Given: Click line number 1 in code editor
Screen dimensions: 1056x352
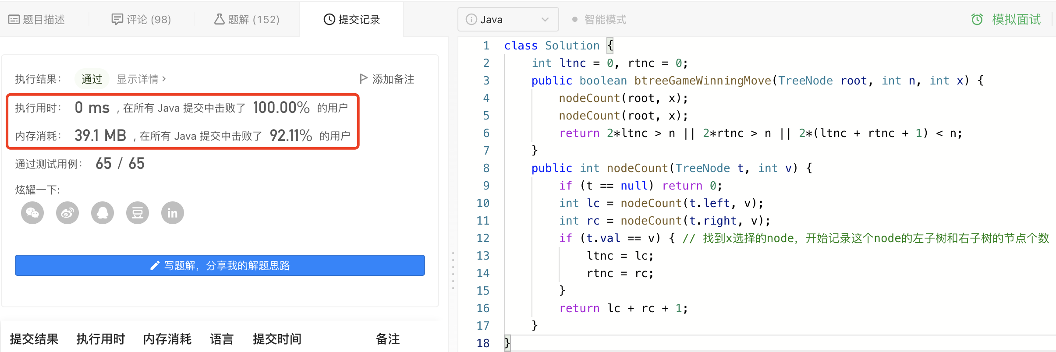Looking at the screenshot, I should pyautogui.click(x=486, y=46).
